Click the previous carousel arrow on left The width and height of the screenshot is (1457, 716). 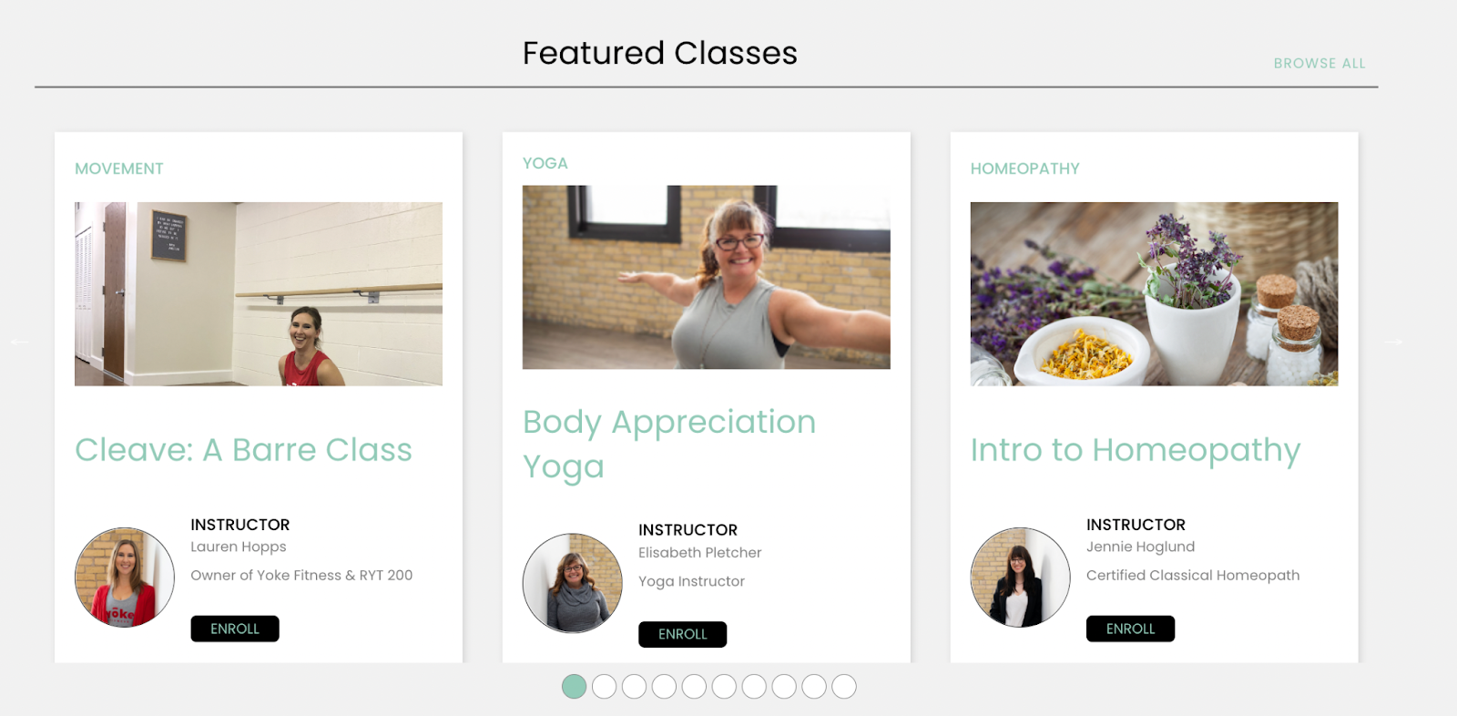(19, 342)
